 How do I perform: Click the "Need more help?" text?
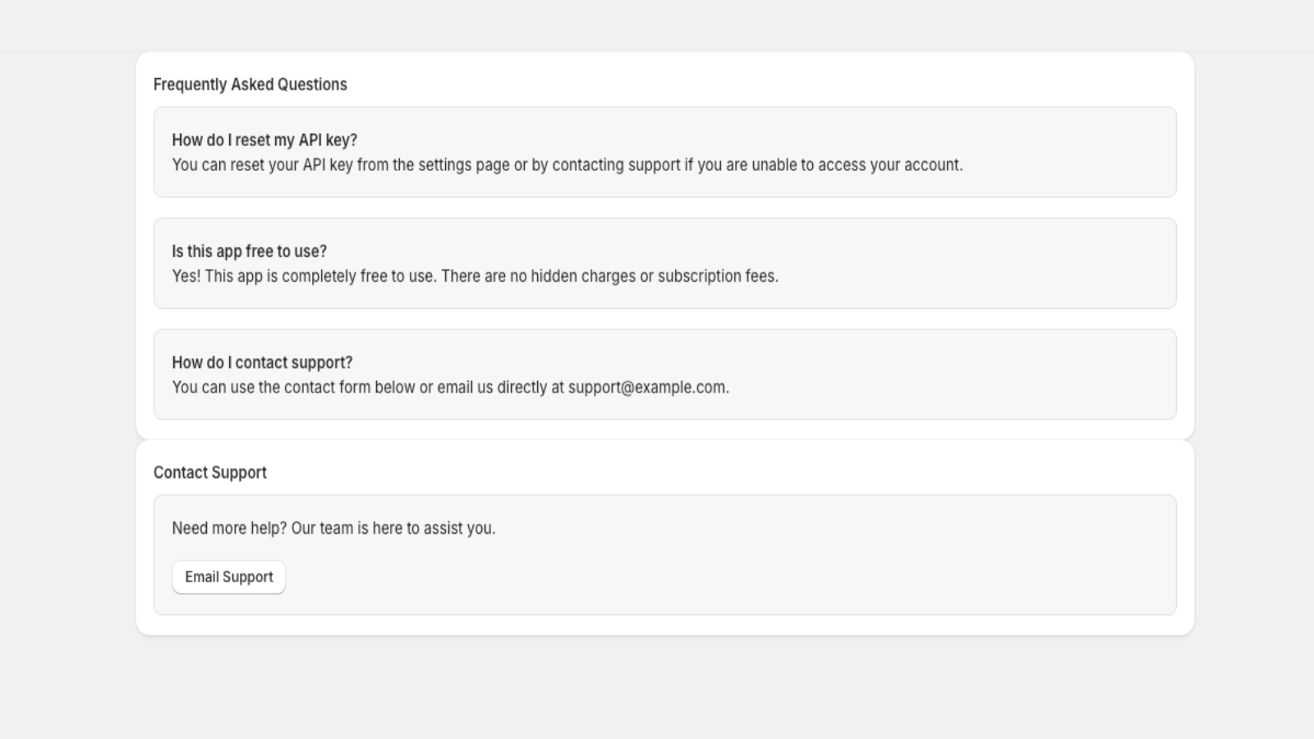click(229, 529)
